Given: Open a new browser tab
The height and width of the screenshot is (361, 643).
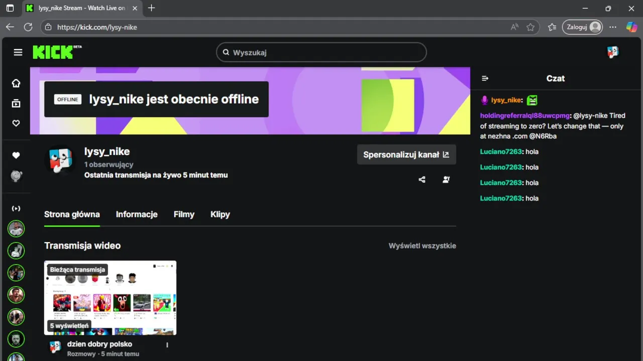Looking at the screenshot, I should click(x=151, y=8).
